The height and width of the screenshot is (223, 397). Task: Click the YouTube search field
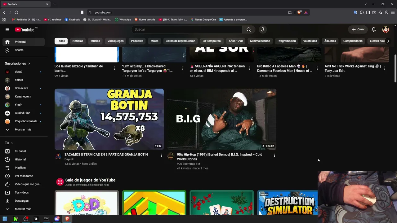point(187,29)
